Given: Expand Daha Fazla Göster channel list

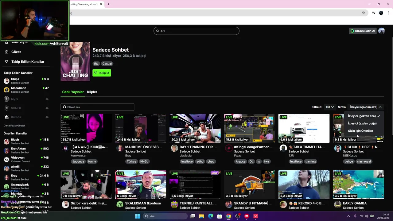Looking at the screenshot, I should coord(14,126).
